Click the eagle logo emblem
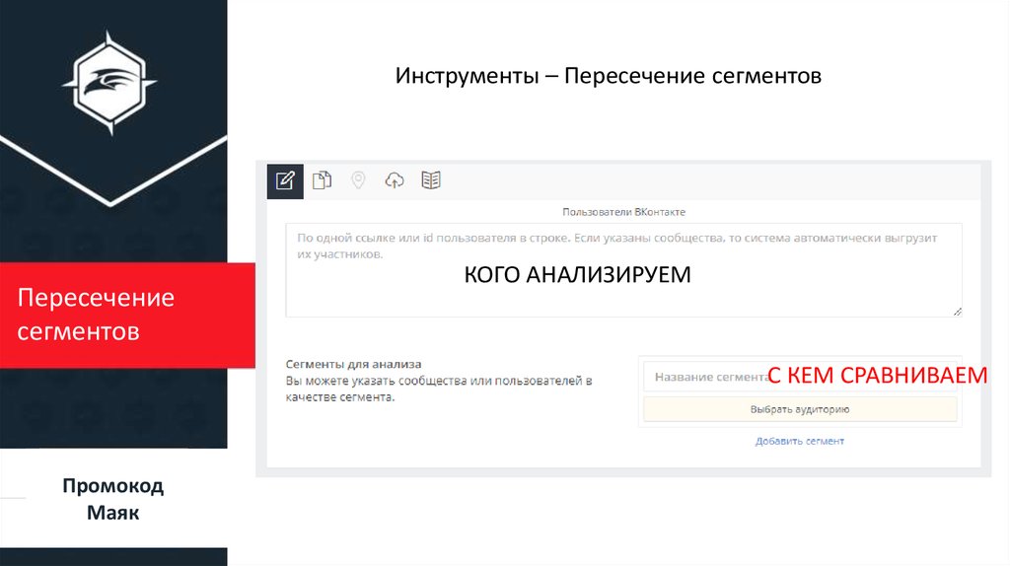The image size is (1010, 566). [x=112, y=83]
